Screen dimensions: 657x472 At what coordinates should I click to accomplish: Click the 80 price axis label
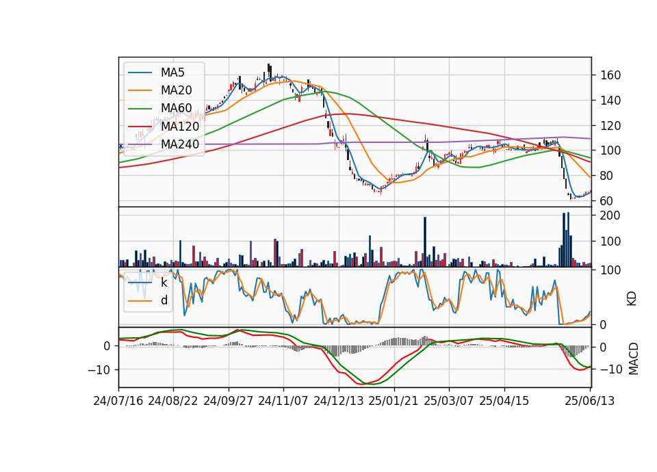[x=606, y=176]
